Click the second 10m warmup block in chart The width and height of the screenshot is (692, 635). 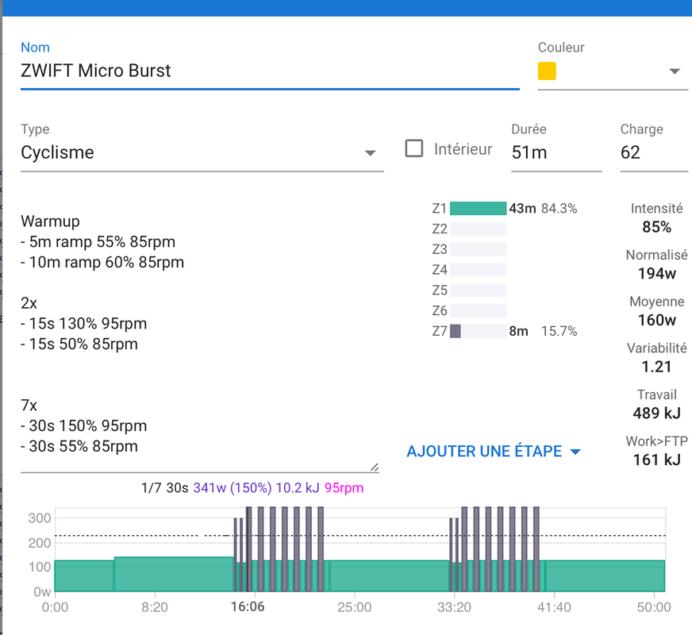(174, 574)
